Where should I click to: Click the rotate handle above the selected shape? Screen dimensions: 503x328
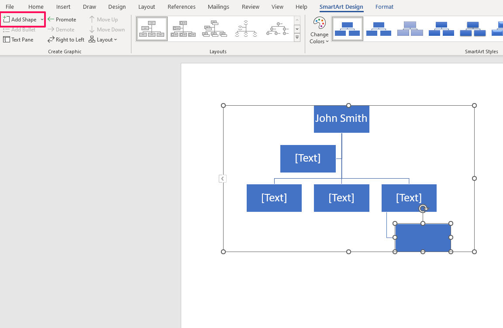point(423,209)
